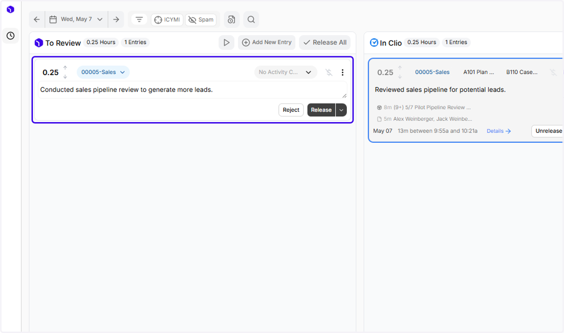Click the A101 Plan activity code
Image resolution: width=564 pixels, height=333 pixels.
pos(478,72)
